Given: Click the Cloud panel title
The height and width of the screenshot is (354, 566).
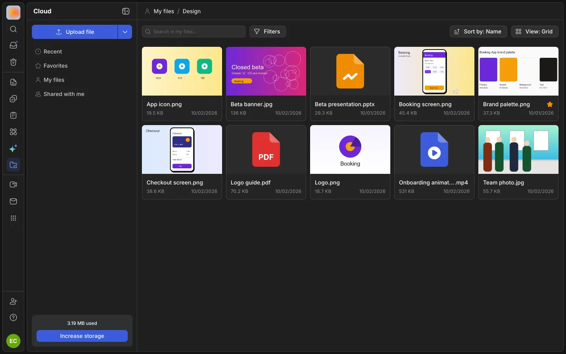Looking at the screenshot, I should (42, 11).
